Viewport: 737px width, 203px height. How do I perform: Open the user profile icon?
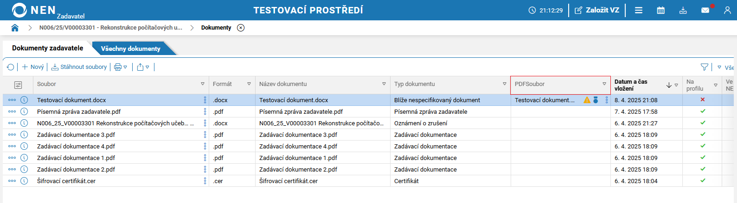tap(727, 10)
